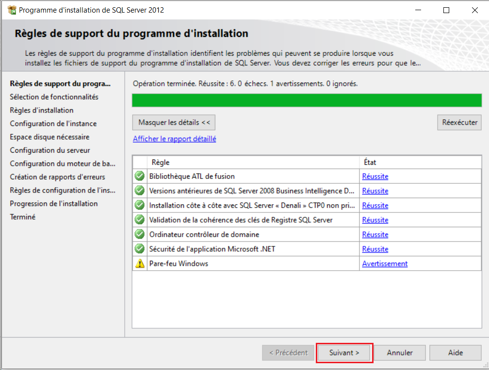This screenshot has width=489, height=370.
Task: Select Sélection de fonctionnalités step
Action: (54, 97)
